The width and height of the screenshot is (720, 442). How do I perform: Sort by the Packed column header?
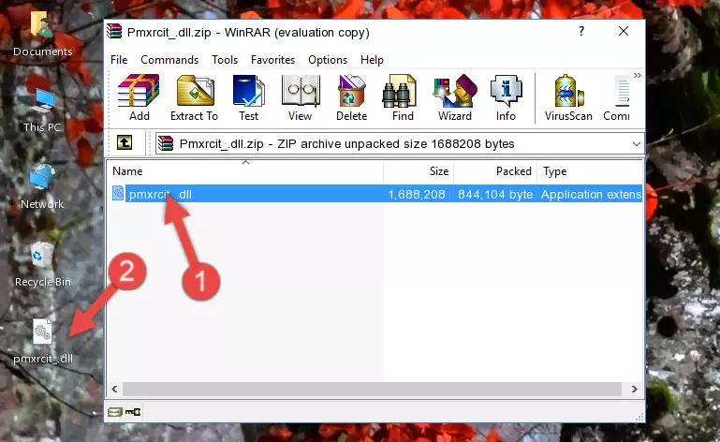[495, 171]
